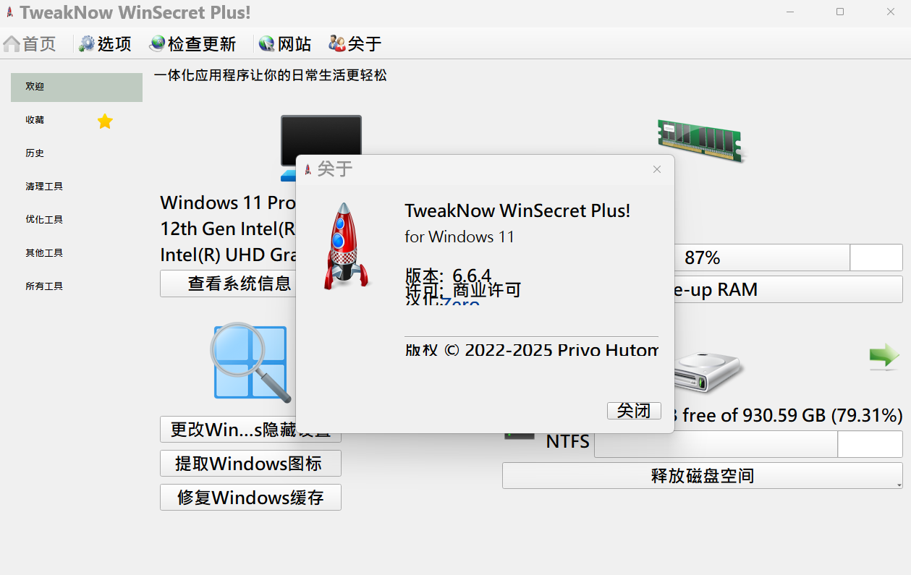Click the 87% memory usage bar
Image resolution: width=911 pixels, height=575 pixels.
pyautogui.click(x=789, y=257)
